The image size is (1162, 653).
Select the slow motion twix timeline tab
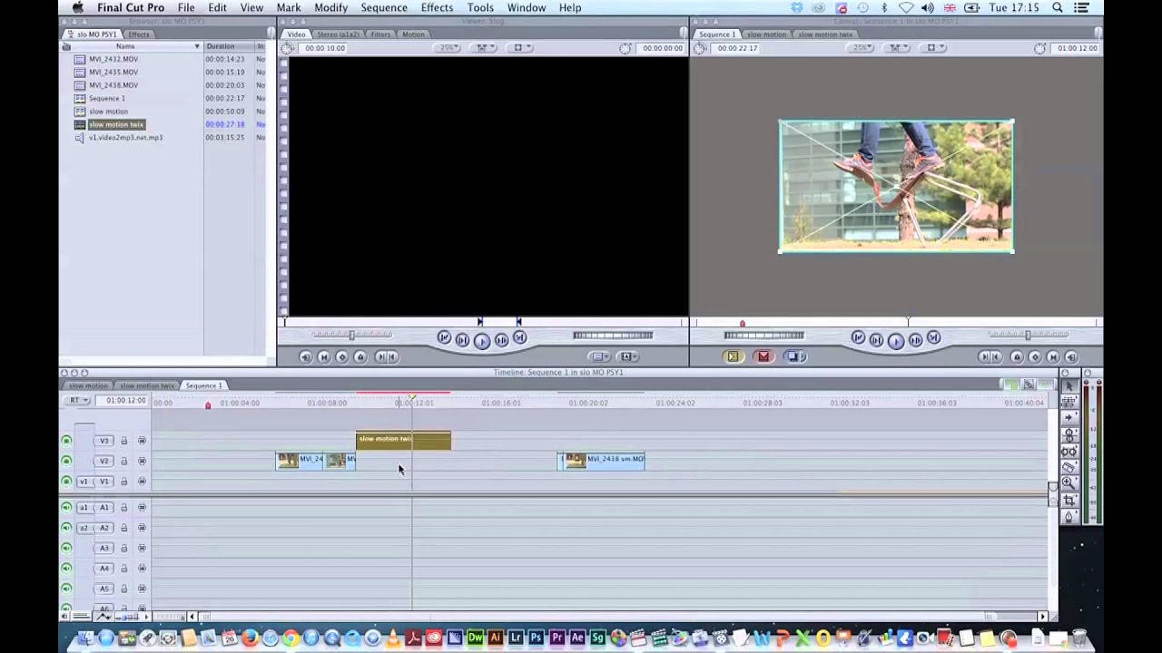[147, 385]
